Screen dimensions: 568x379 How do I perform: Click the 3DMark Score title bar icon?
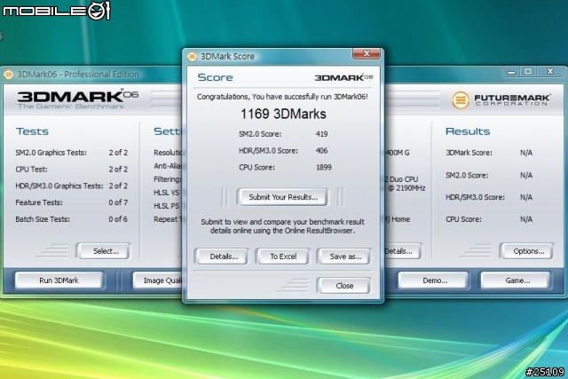point(193,57)
